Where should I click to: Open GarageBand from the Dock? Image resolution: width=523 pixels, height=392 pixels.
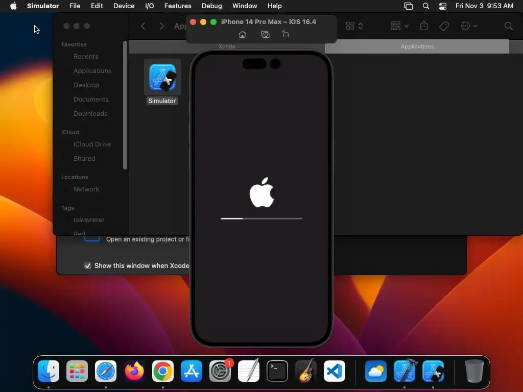[306, 371]
